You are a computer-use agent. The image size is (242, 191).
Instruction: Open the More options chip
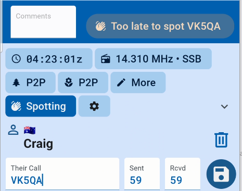tap(138, 82)
